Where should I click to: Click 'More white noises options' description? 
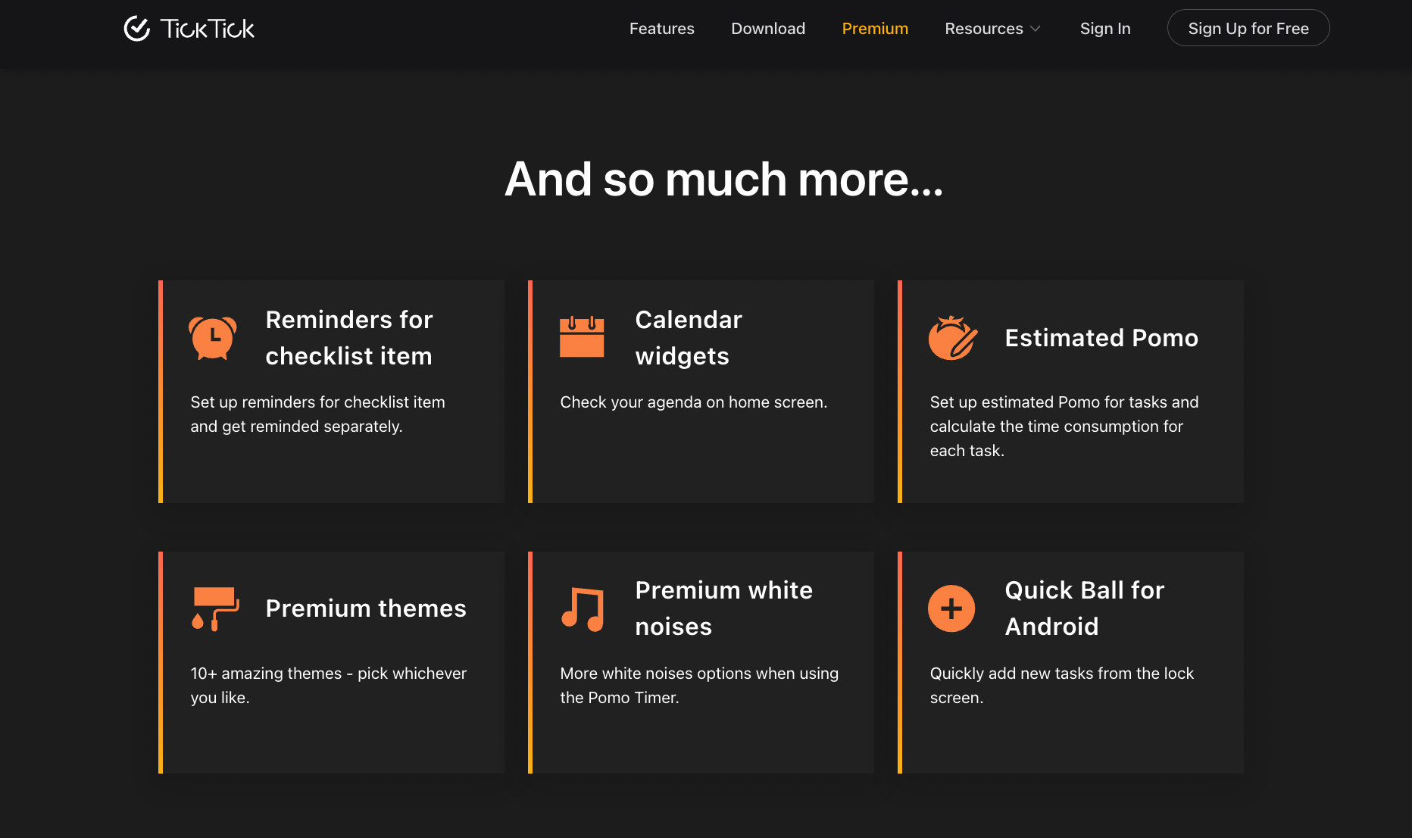(699, 686)
